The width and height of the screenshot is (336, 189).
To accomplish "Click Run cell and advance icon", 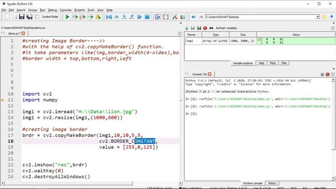I will 82,17.
